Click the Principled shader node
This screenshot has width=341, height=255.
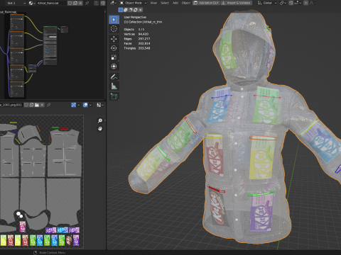[x=50, y=45]
